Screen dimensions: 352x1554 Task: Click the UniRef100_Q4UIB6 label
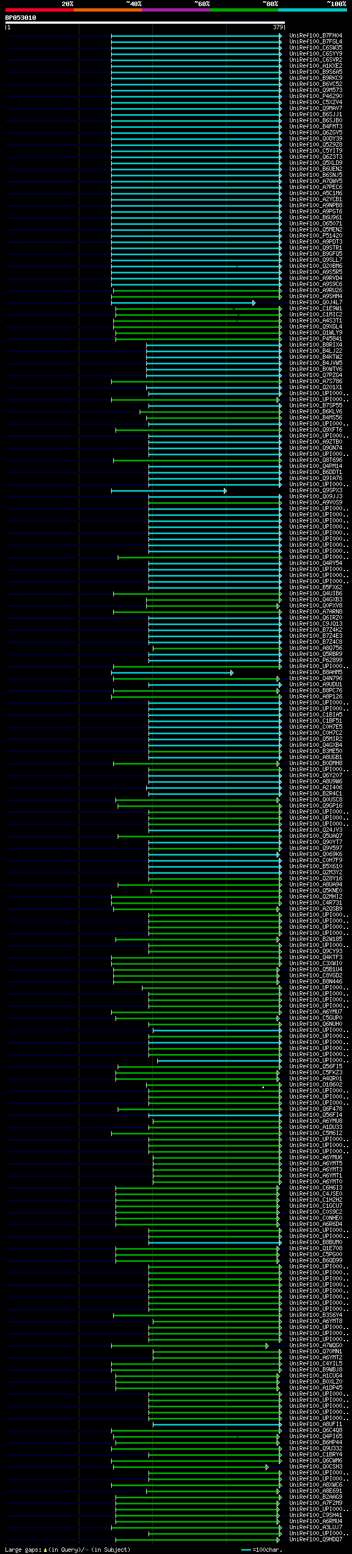(316, 594)
